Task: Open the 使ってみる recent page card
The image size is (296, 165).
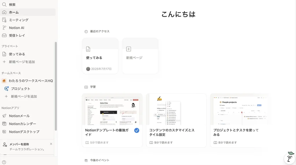Action: pos(100,56)
